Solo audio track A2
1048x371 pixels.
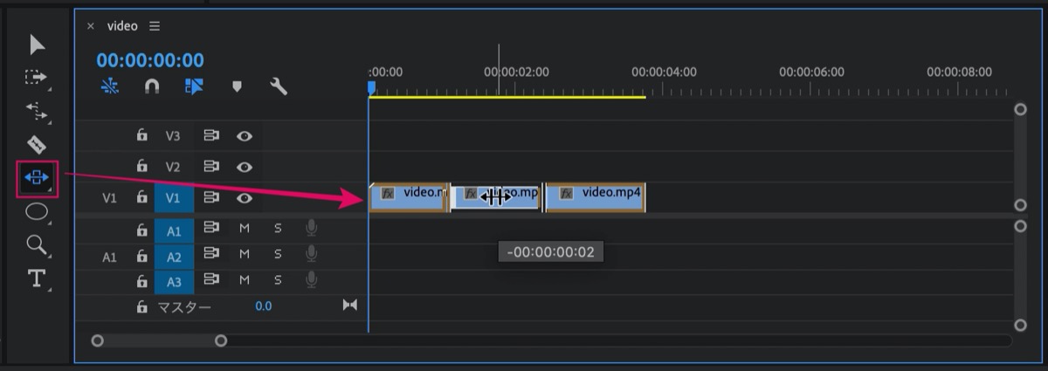278,254
